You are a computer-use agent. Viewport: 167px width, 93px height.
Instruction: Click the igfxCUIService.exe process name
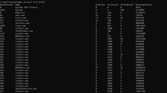point(26,89)
